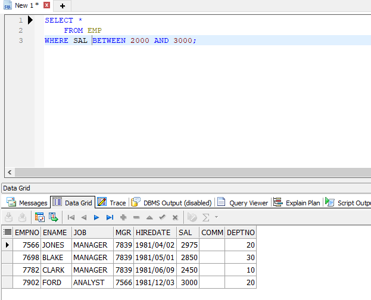This screenshot has width=371, height=300.
Task: Select cell with EMPNO 7566
Action: click(x=27, y=245)
